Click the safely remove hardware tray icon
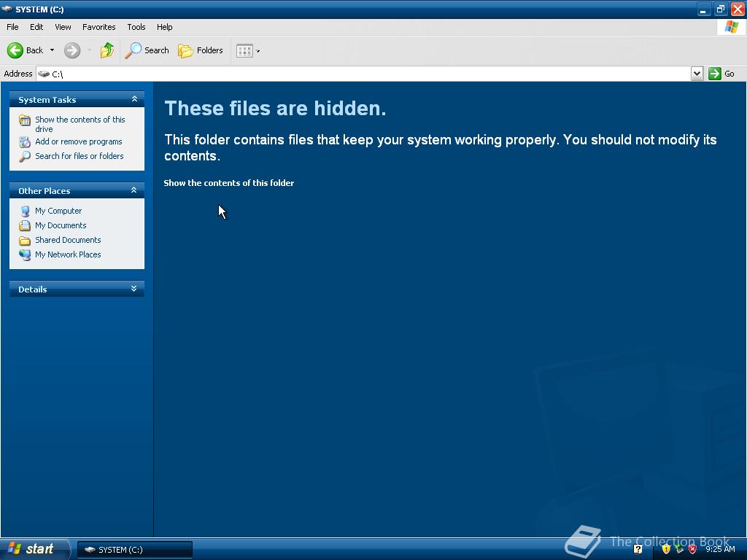 tap(679, 549)
